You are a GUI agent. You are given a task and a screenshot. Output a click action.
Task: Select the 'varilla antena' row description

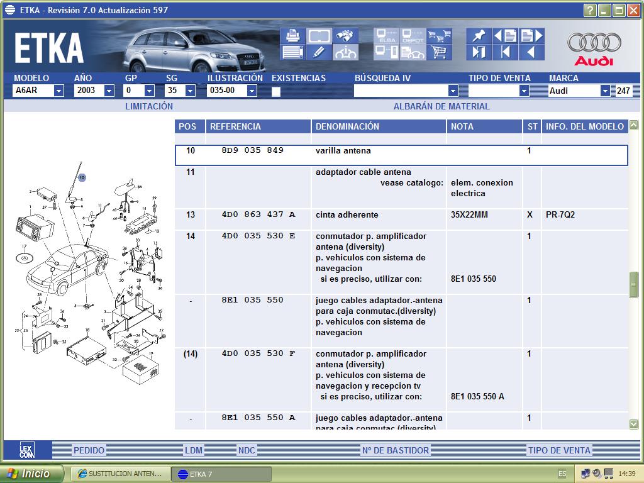click(x=343, y=151)
